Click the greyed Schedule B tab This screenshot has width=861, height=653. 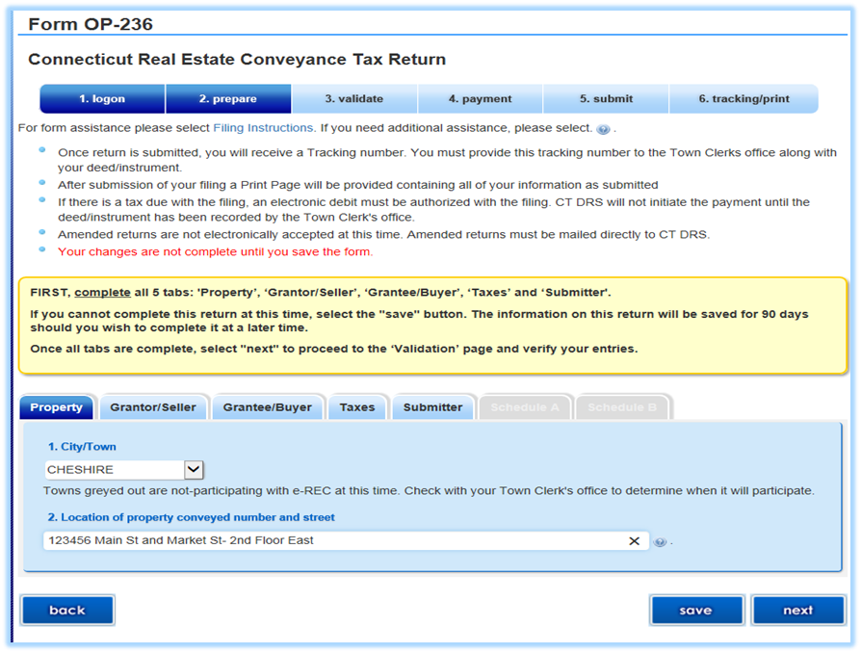pos(622,407)
